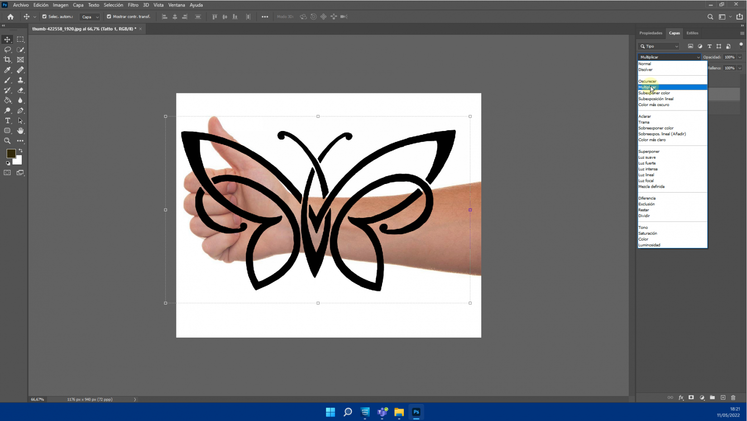Select the Clone Stamp tool
Viewport: 747px width, 421px height.
(x=20, y=80)
